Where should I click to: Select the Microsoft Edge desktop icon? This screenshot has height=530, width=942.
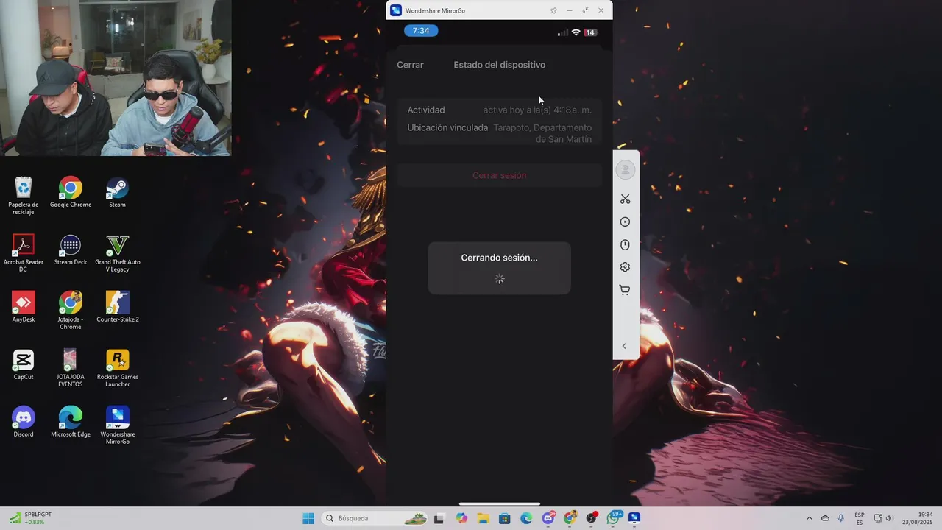[71, 422]
